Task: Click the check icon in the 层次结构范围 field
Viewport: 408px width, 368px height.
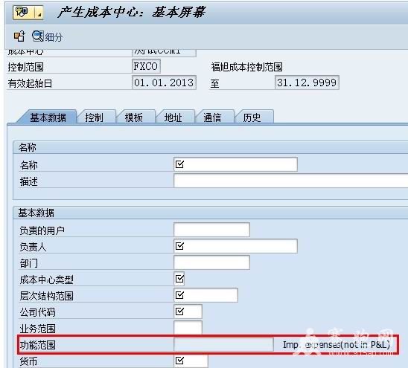Action: 179,295
